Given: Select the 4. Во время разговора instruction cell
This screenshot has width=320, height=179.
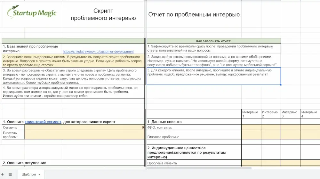Looking at the screenshot, I should [x=73, y=92].
